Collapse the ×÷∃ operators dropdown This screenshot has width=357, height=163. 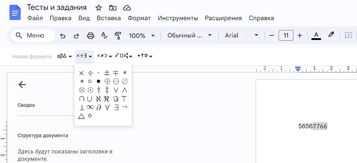[84, 56]
